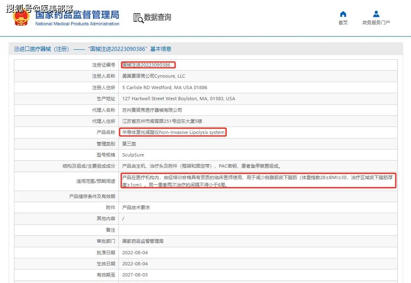
Task: Click the 代理人住所 row label
Action: (104, 121)
